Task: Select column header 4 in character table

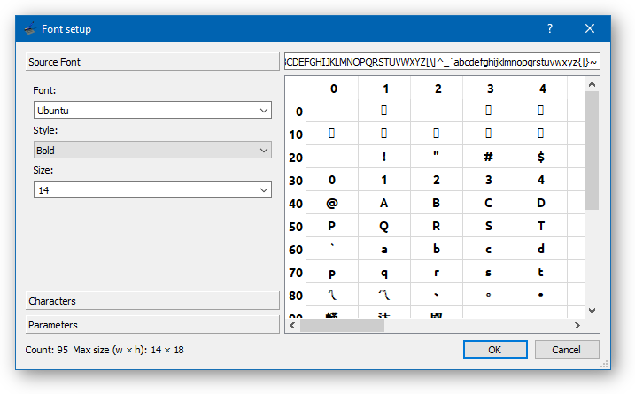Action: [541, 89]
